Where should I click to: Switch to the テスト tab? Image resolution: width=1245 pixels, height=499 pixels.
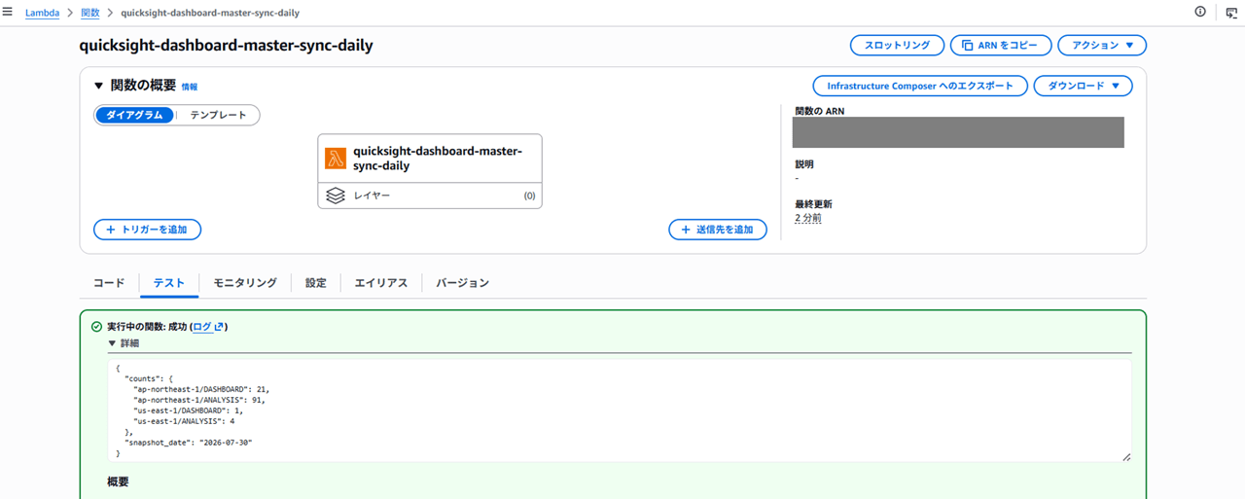169,283
